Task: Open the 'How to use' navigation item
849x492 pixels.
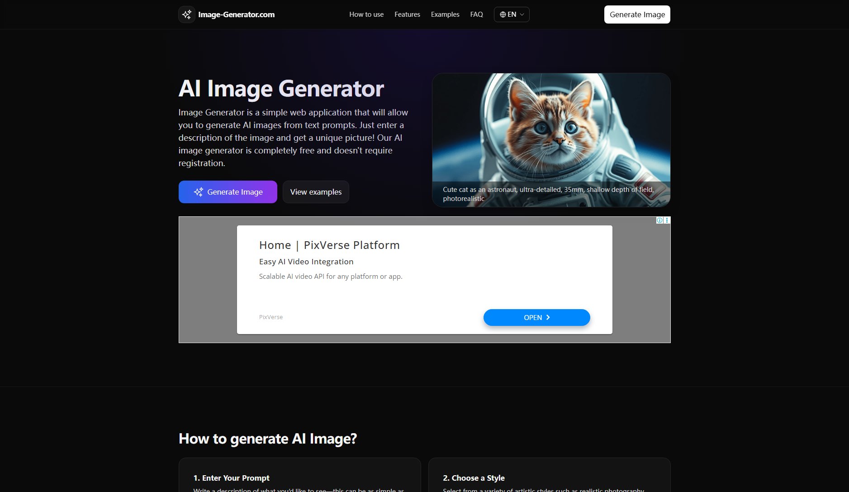Action: coord(366,14)
